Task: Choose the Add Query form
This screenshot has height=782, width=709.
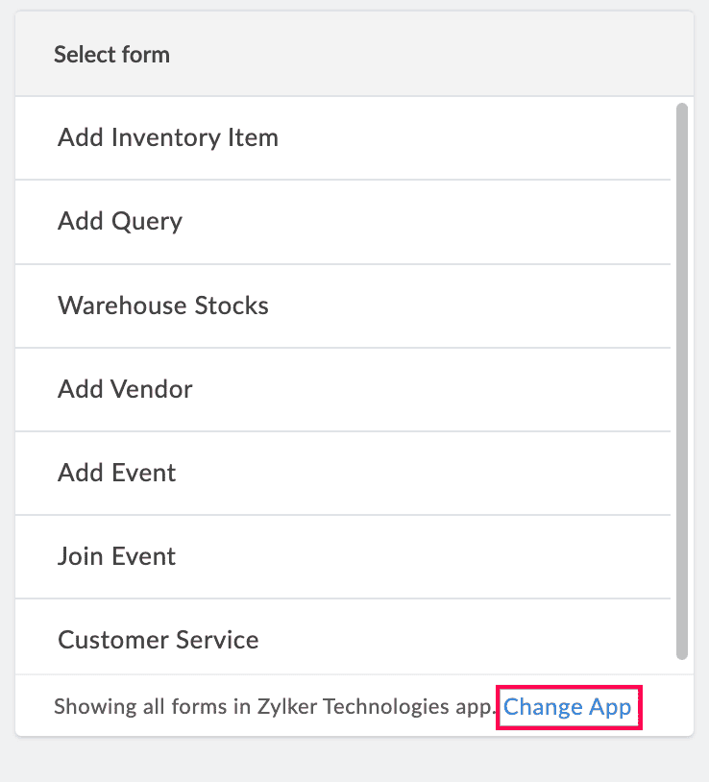Action: (120, 221)
